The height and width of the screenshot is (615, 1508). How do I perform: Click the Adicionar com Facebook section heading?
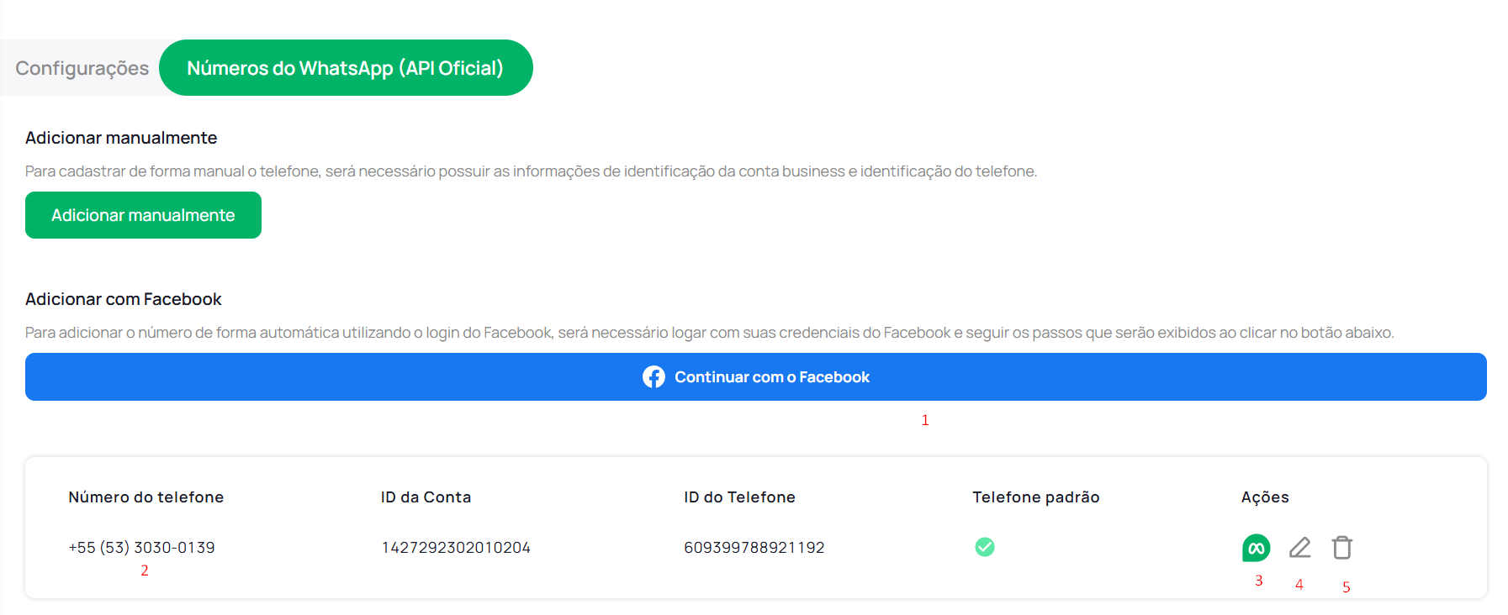click(x=124, y=299)
